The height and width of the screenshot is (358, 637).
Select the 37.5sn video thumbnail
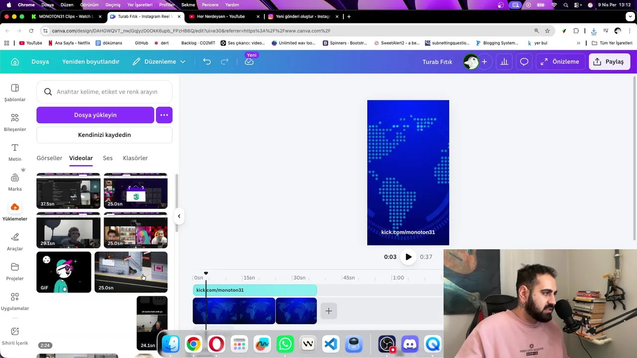[x=68, y=191]
